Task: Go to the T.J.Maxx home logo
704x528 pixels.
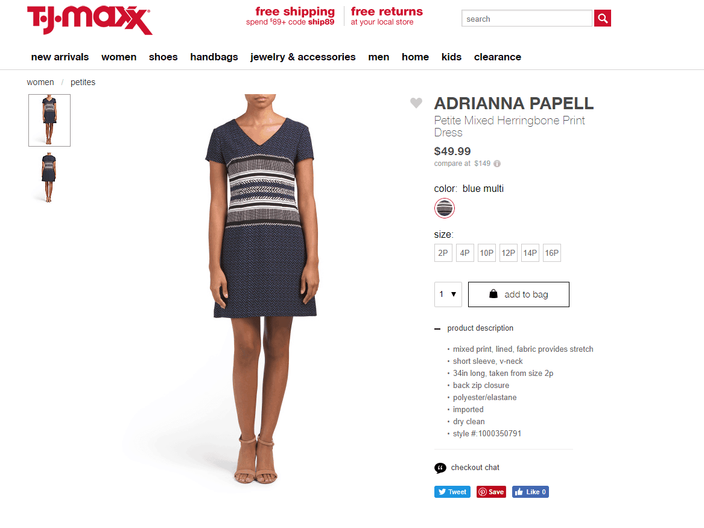Action: [x=89, y=20]
